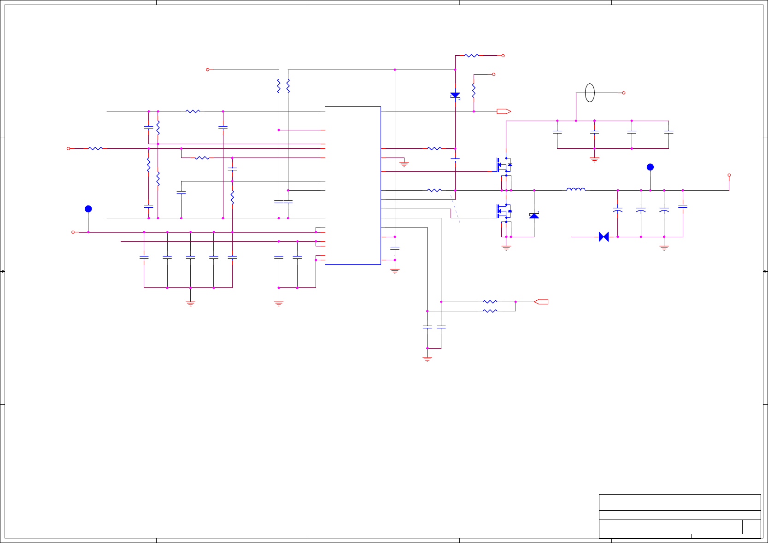Select ground symbol under five-capacitor group
Image resolution: width=768 pixels, height=543 pixels.
pos(190,304)
